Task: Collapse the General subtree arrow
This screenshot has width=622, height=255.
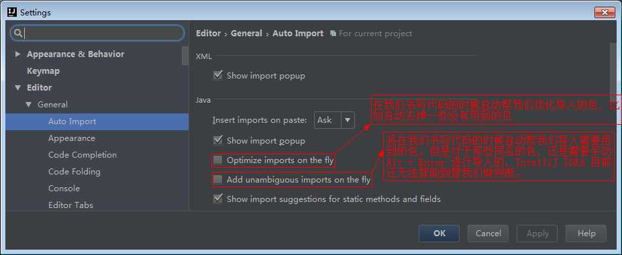Action: (x=28, y=104)
